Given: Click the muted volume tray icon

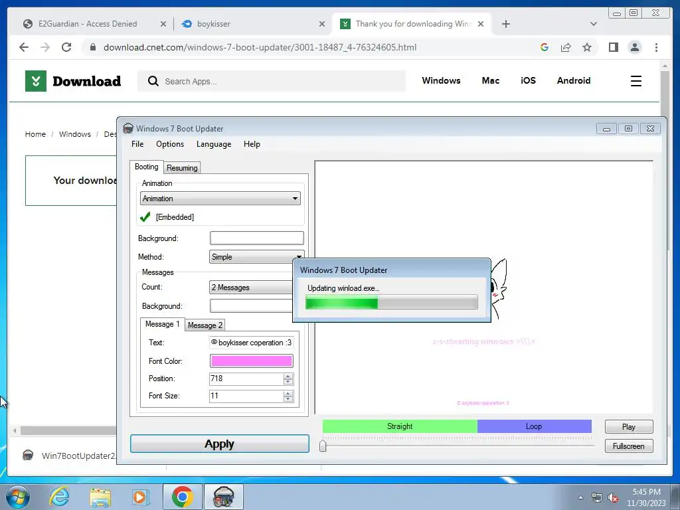Looking at the screenshot, I should (x=613, y=498).
